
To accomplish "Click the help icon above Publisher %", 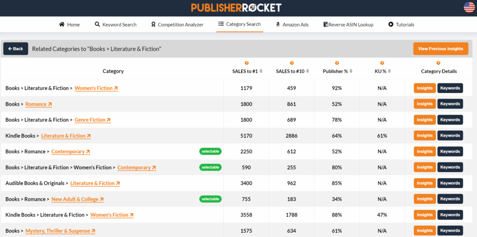I will click(x=337, y=63).
